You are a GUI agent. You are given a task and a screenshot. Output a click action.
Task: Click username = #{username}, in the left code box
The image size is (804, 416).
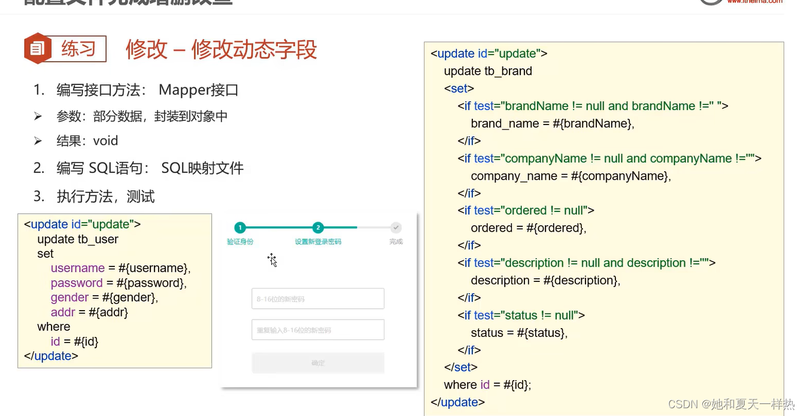121,268
